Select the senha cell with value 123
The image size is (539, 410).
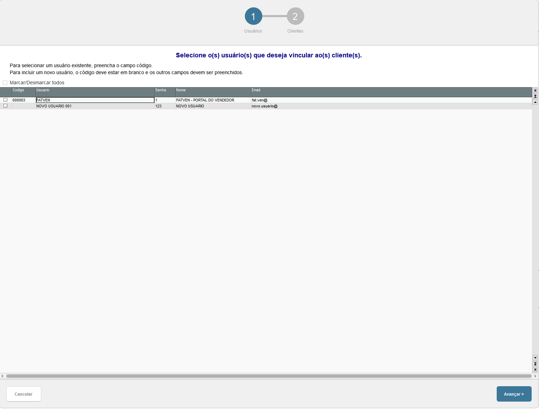click(165, 106)
